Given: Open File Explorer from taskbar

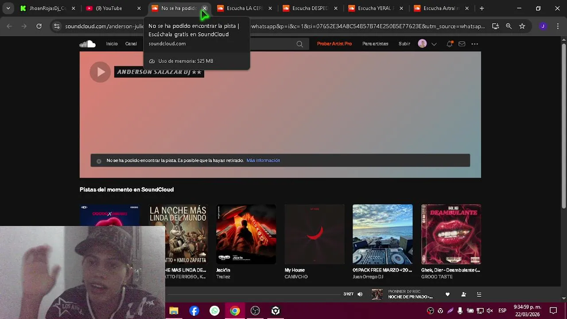Looking at the screenshot, I should pos(174,311).
